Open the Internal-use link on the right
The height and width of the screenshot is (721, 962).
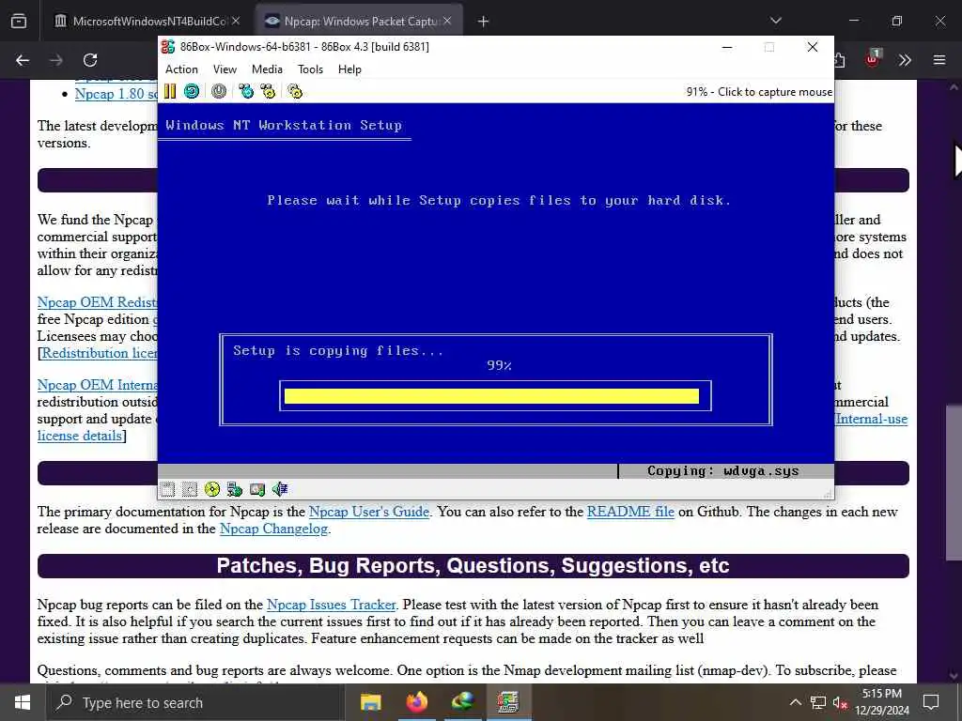tap(871, 419)
